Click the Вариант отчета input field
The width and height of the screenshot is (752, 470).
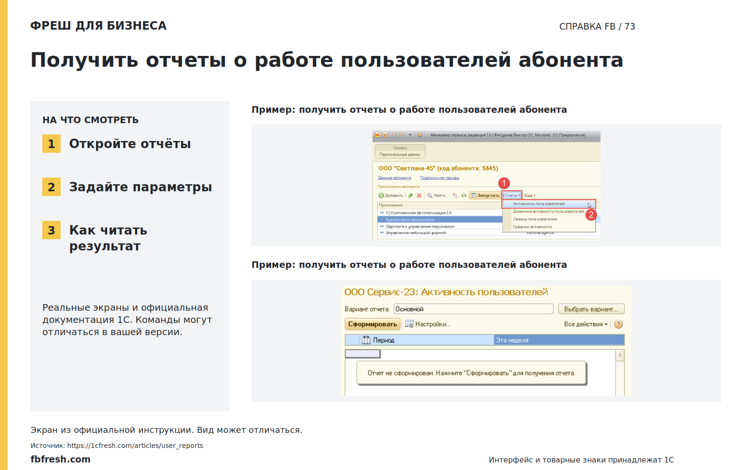(474, 309)
